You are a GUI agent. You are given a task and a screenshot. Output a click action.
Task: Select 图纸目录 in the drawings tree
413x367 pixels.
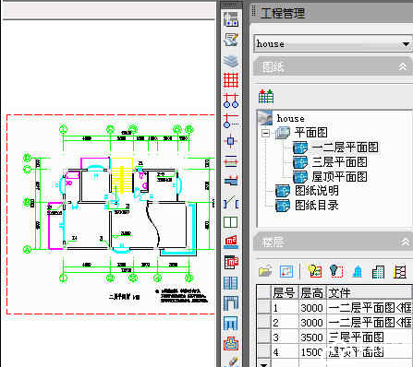[x=317, y=205]
